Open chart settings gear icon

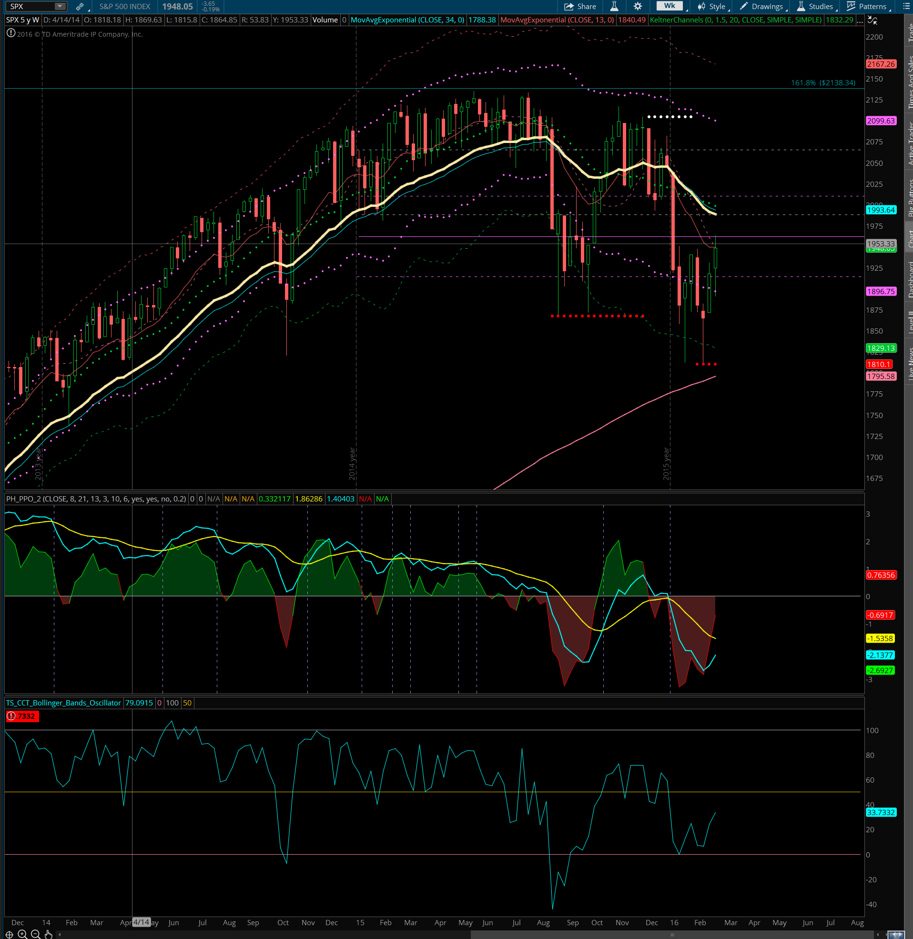pyautogui.click(x=637, y=6)
